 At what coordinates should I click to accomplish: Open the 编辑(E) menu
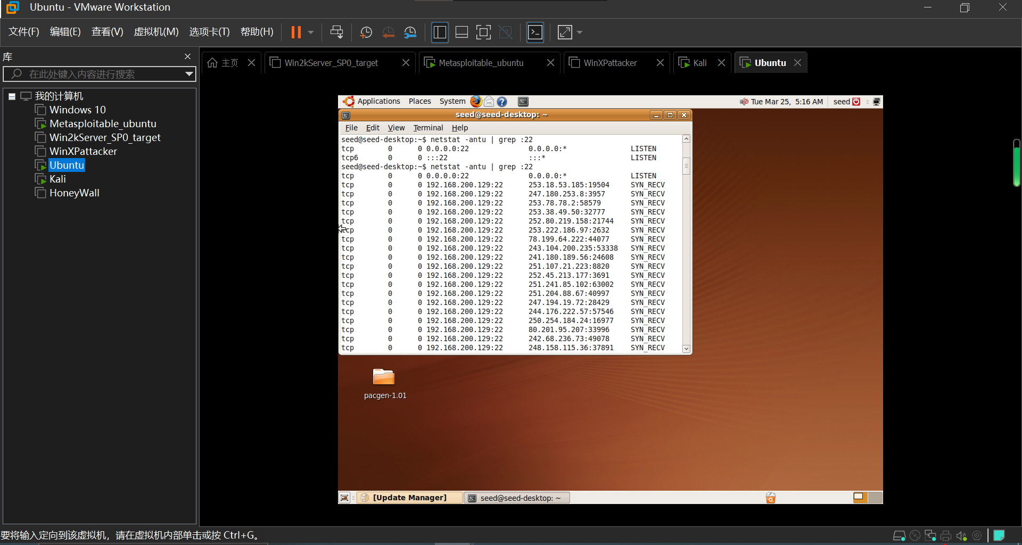click(x=65, y=32)
